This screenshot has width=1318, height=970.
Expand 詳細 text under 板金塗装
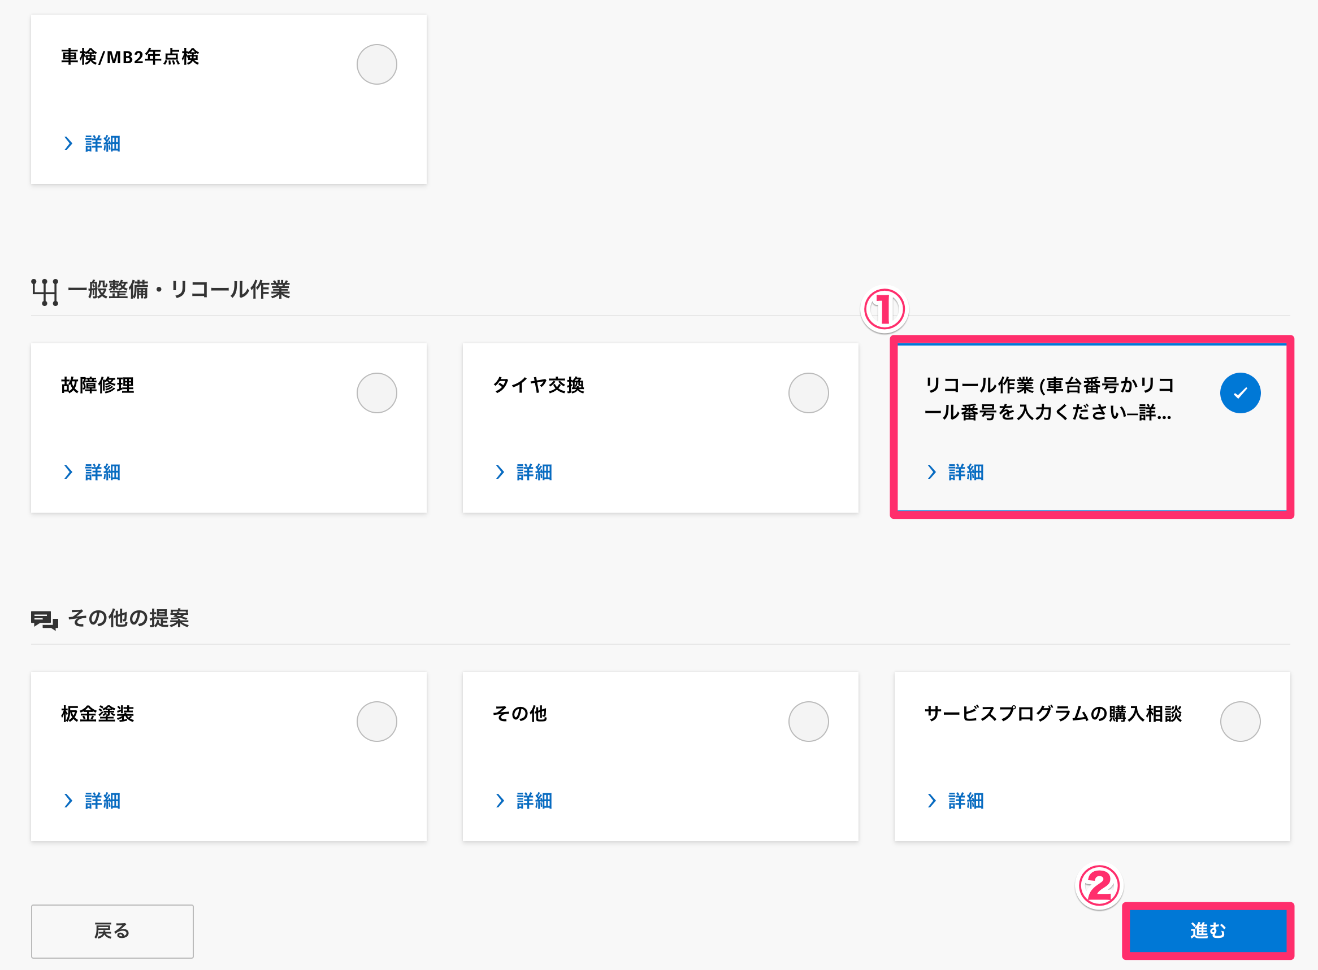coord(103,800)
